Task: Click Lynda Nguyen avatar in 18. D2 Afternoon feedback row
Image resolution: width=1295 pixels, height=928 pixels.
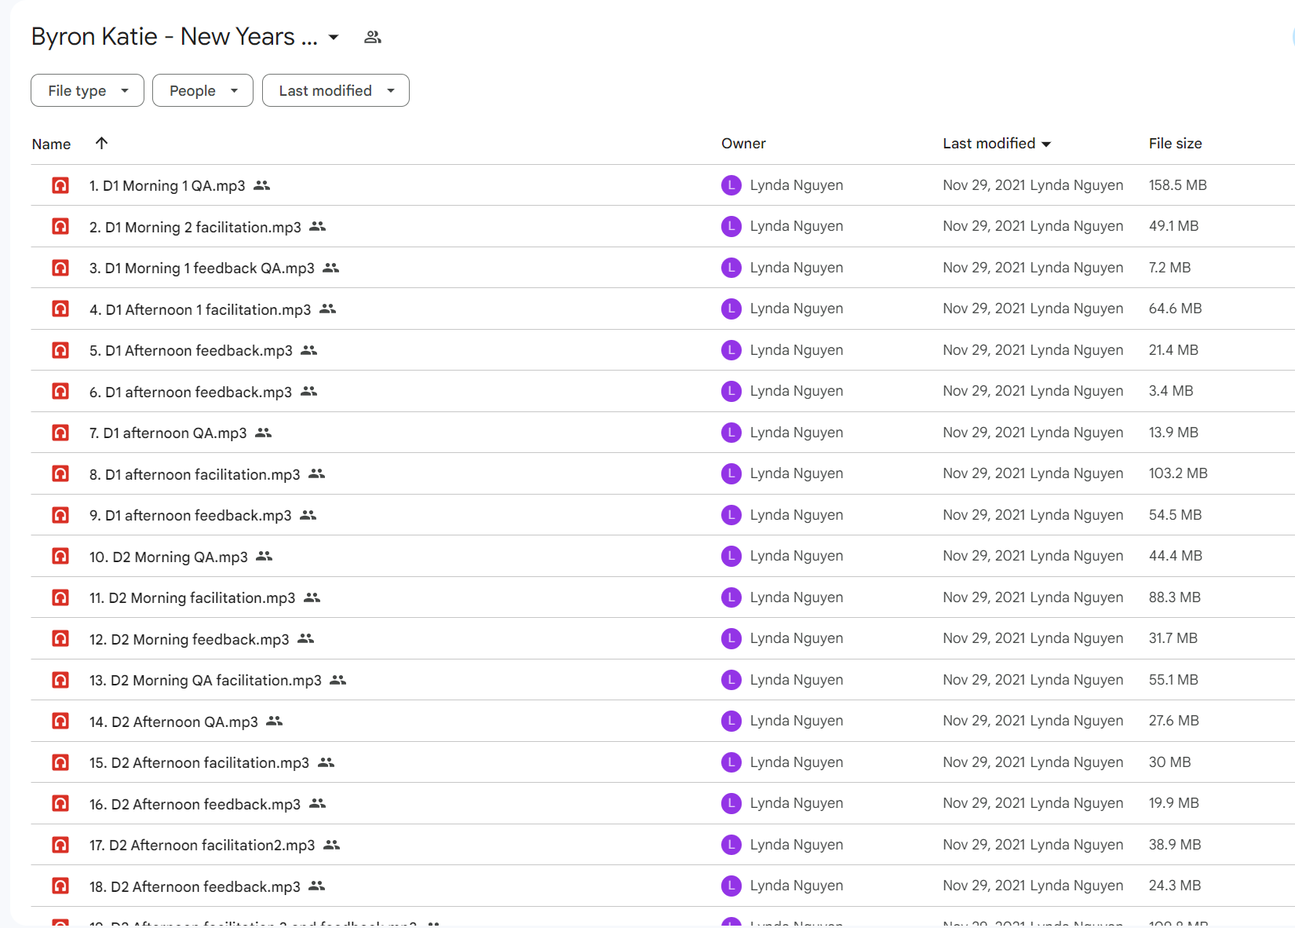Action: [731, 886]
